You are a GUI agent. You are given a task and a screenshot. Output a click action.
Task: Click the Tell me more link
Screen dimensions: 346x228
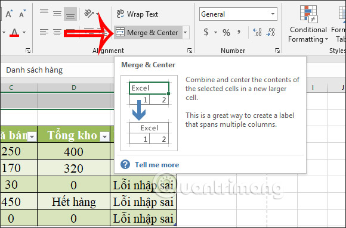pyautogui.click(x=157, y=165)
